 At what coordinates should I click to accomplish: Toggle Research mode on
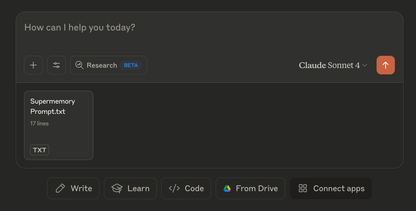point(102,65)
